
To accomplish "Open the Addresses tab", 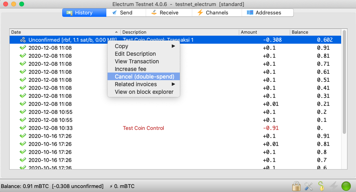I will [x=268, y=13].
